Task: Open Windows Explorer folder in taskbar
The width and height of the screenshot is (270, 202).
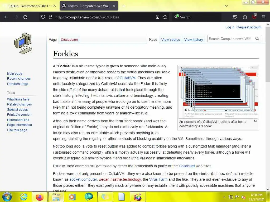Action: [x=56, y=197]
